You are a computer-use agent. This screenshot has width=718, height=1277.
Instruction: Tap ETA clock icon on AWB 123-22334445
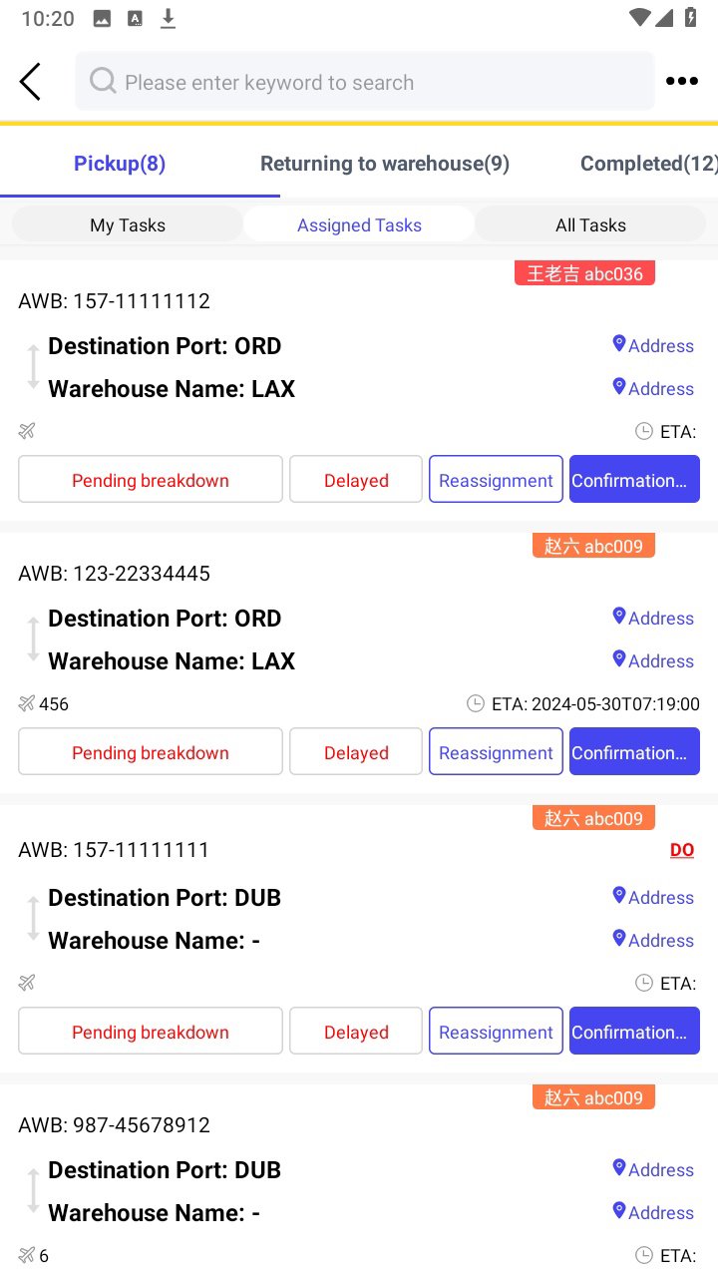pos(477,703)
